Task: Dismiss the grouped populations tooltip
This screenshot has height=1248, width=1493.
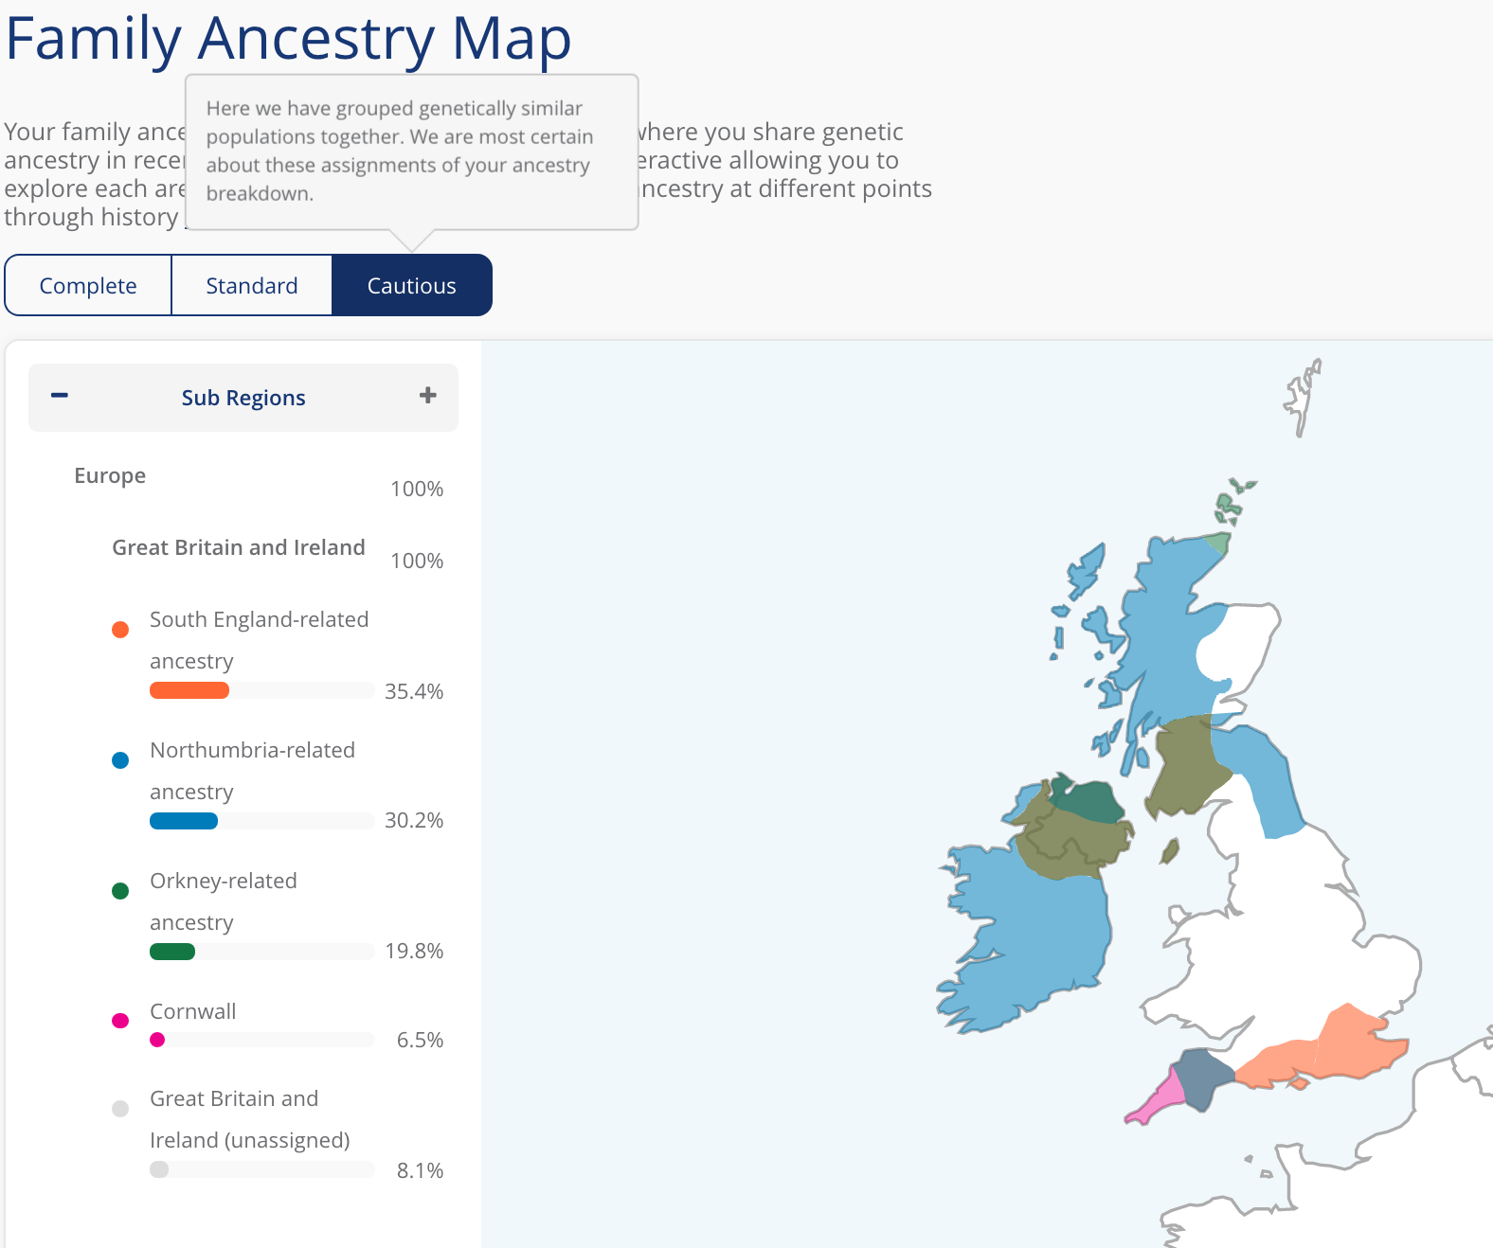Action: tap(412, 152)
